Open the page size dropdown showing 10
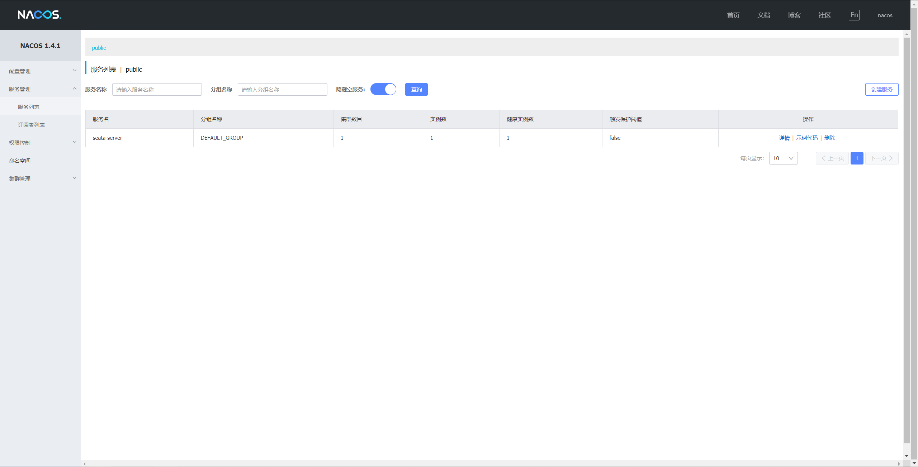This screenshot has height=467, width=918. [783, 158]
